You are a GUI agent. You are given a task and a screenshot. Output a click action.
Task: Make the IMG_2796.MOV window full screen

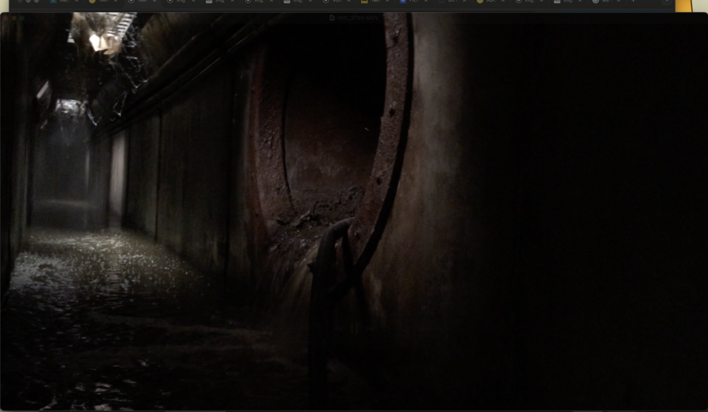(22, 18)
